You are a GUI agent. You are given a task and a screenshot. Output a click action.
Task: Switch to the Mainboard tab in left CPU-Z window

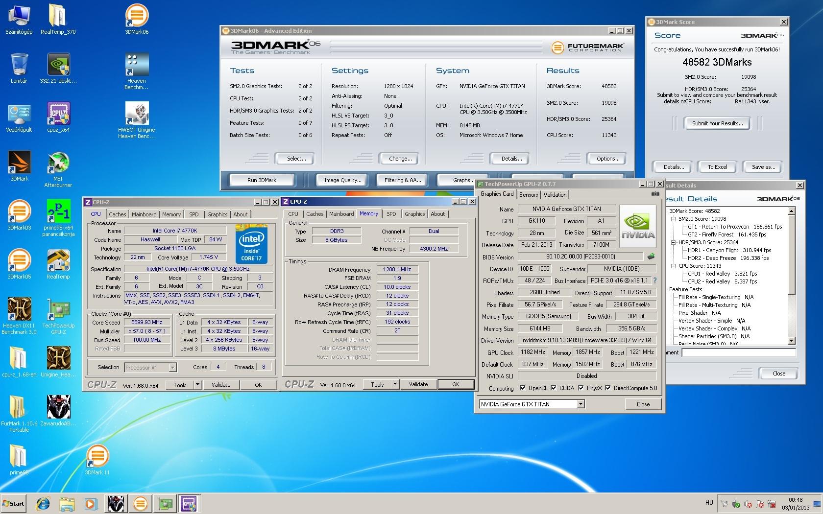[144, 214]
